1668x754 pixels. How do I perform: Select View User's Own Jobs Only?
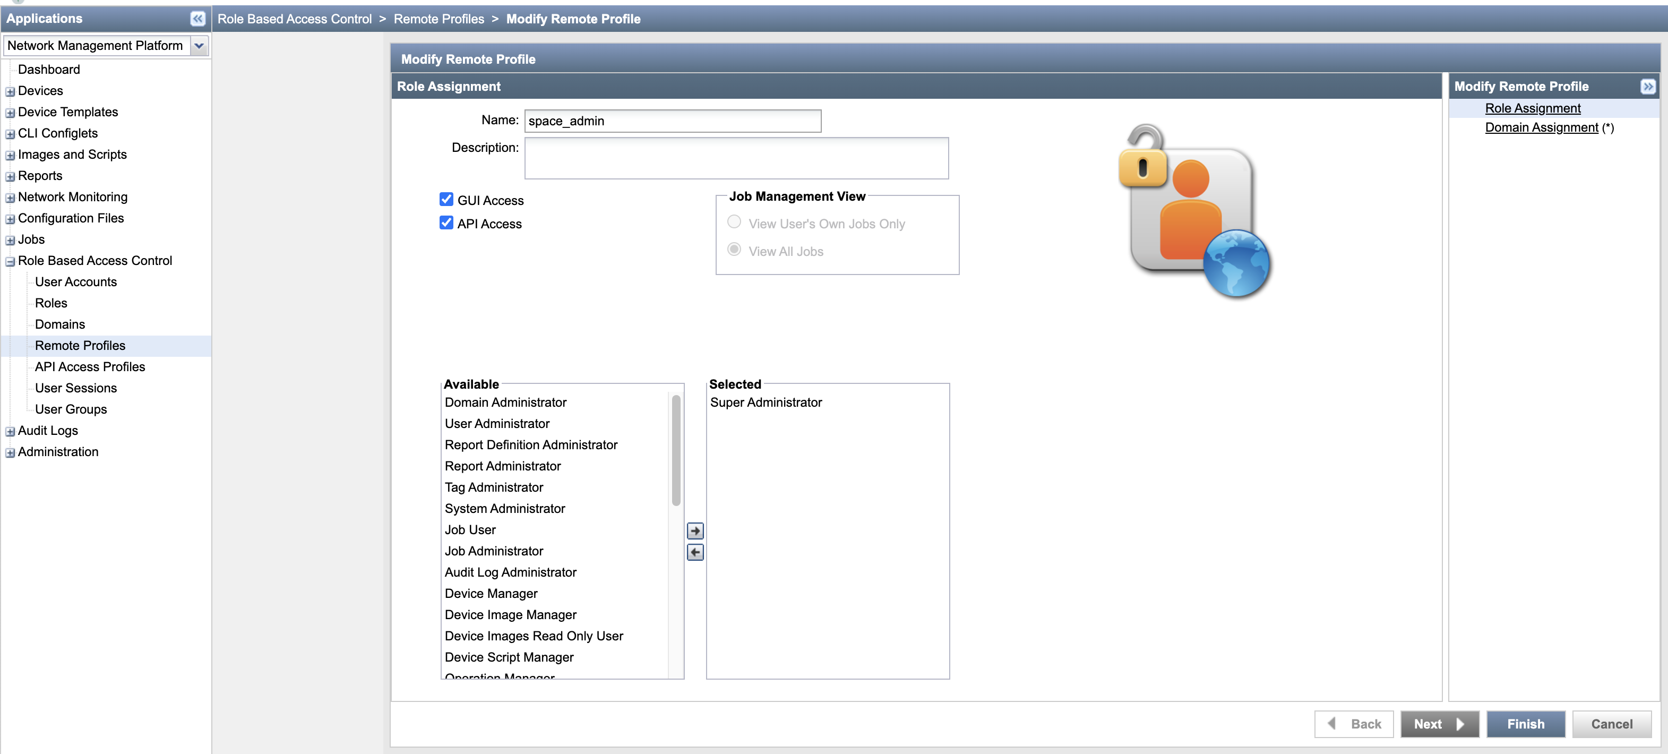[734, 221]
